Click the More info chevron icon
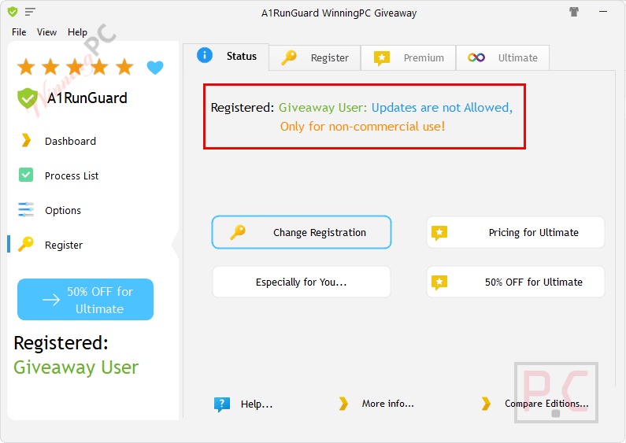 click(x=343, y=404)
